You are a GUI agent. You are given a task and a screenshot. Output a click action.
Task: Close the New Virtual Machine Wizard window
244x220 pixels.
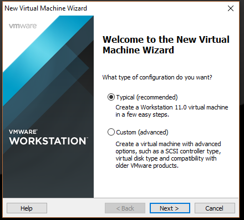[x=231, y=8]
